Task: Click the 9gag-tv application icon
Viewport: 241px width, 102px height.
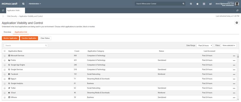Action: [9, 79]
